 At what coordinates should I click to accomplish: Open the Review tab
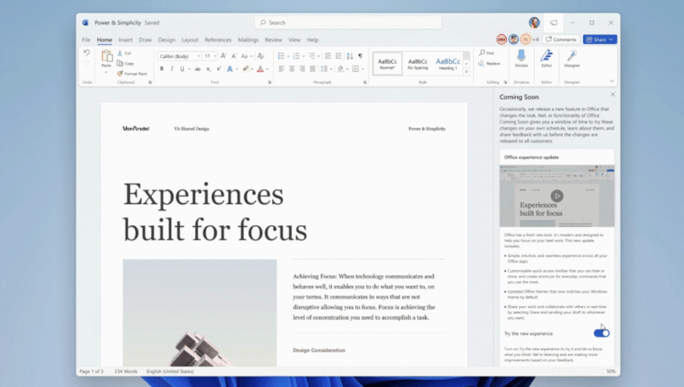click(x=273, y=39)
